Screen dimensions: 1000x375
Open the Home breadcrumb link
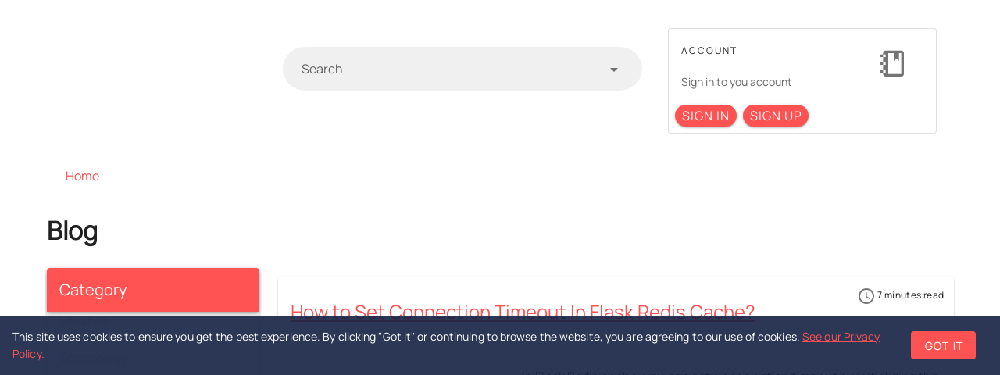(x=82, y=176)
